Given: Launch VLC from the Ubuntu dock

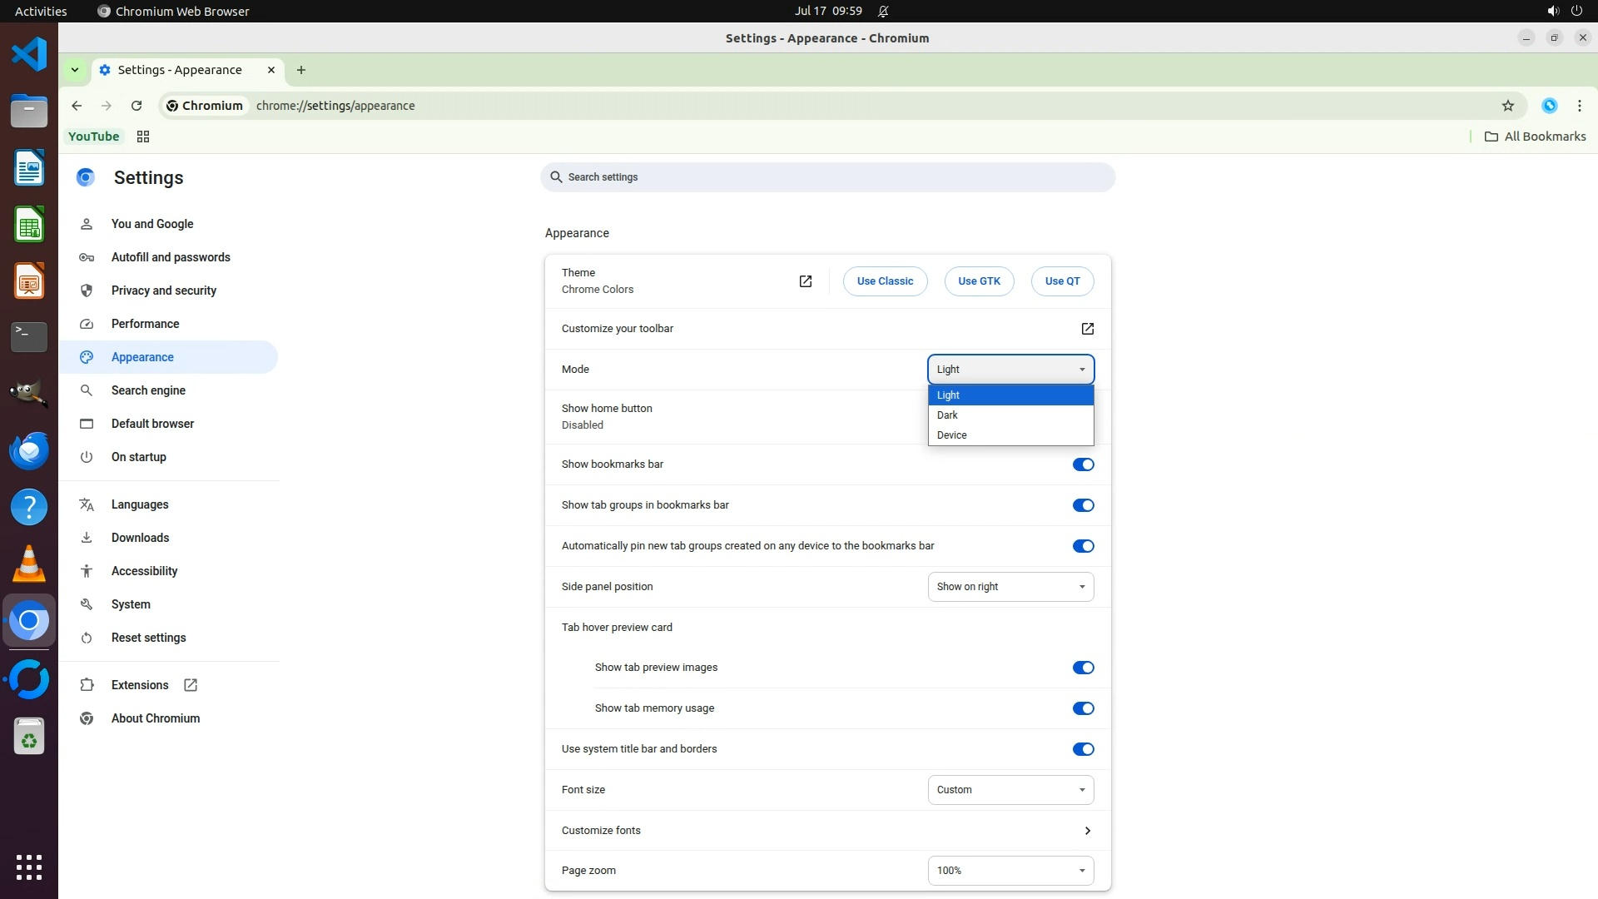Looking at the screenshot, I should click(x=29, y=564).
